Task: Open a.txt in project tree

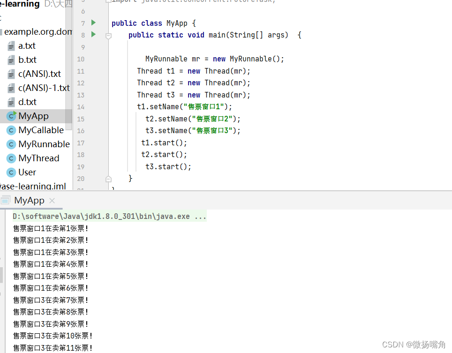Action: coord(27,46)
